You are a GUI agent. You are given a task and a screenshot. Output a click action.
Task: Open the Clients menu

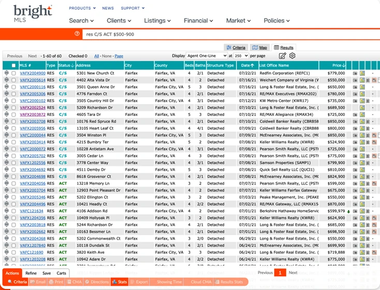coord(119,21)
